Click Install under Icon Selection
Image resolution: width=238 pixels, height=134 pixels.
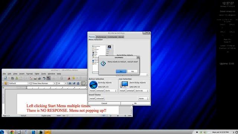[x=122, y=91]
